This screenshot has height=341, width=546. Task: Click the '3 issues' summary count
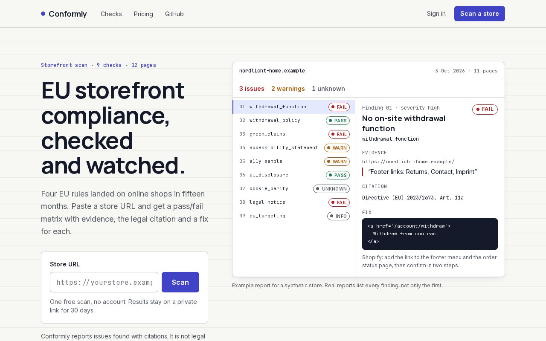click(x=252, y=89)
